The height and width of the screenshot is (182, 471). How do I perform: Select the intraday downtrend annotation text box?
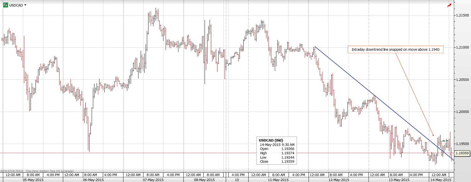(395, 49)
